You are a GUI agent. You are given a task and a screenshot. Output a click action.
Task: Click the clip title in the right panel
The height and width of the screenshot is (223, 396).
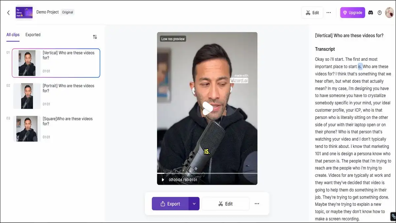click(x=349, y=35)
